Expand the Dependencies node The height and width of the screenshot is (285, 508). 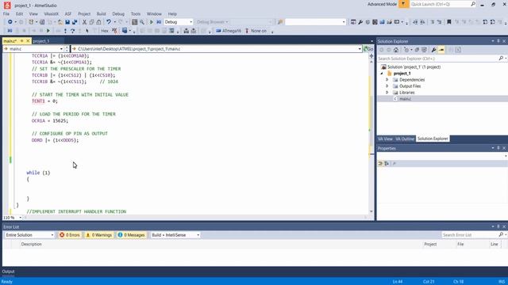pyautogui.click(x=387, y=79)
